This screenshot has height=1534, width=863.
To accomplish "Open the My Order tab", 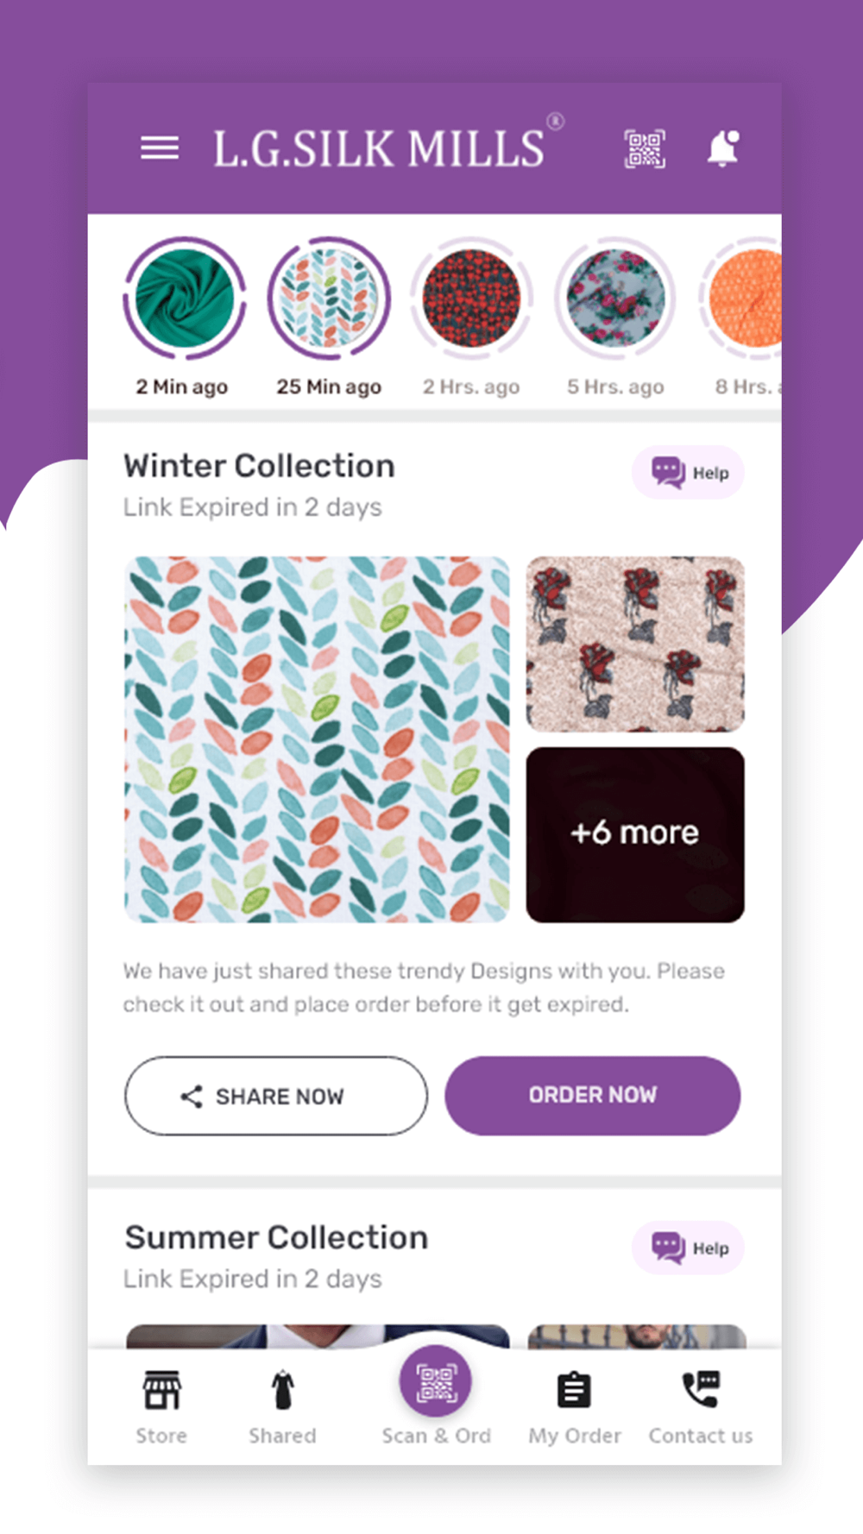I will tap(575, 1407).
